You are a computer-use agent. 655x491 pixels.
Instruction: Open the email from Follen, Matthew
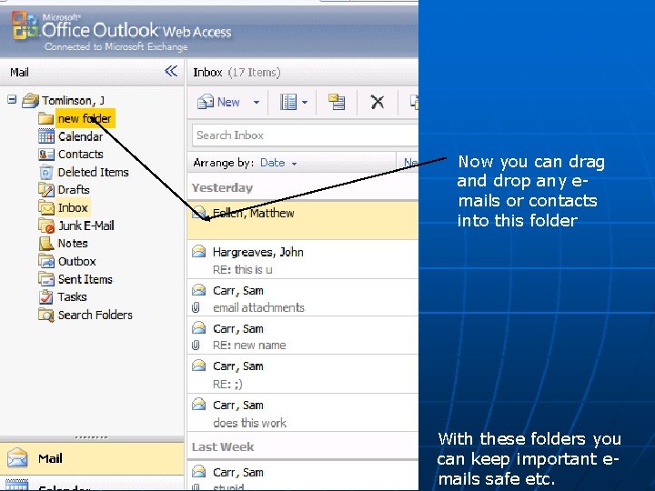303,220
